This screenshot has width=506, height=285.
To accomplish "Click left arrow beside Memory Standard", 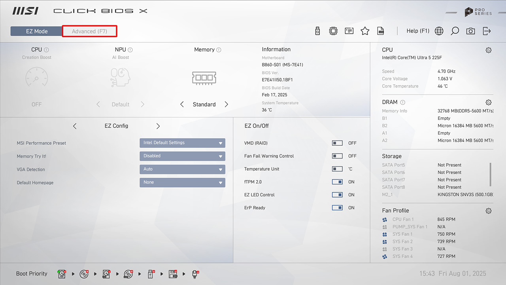I will click(x=182, y=104).
